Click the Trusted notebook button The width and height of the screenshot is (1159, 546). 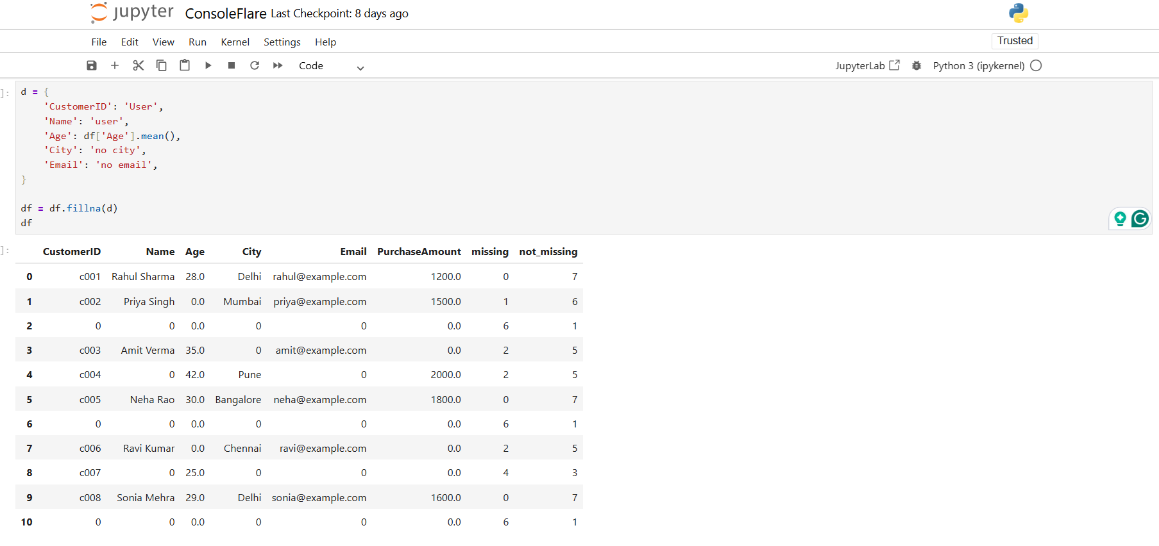[x=1015, y=41]
